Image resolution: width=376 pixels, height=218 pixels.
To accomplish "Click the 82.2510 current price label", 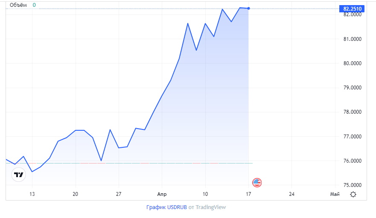I will pyautogui.click(x=352, y=9).
